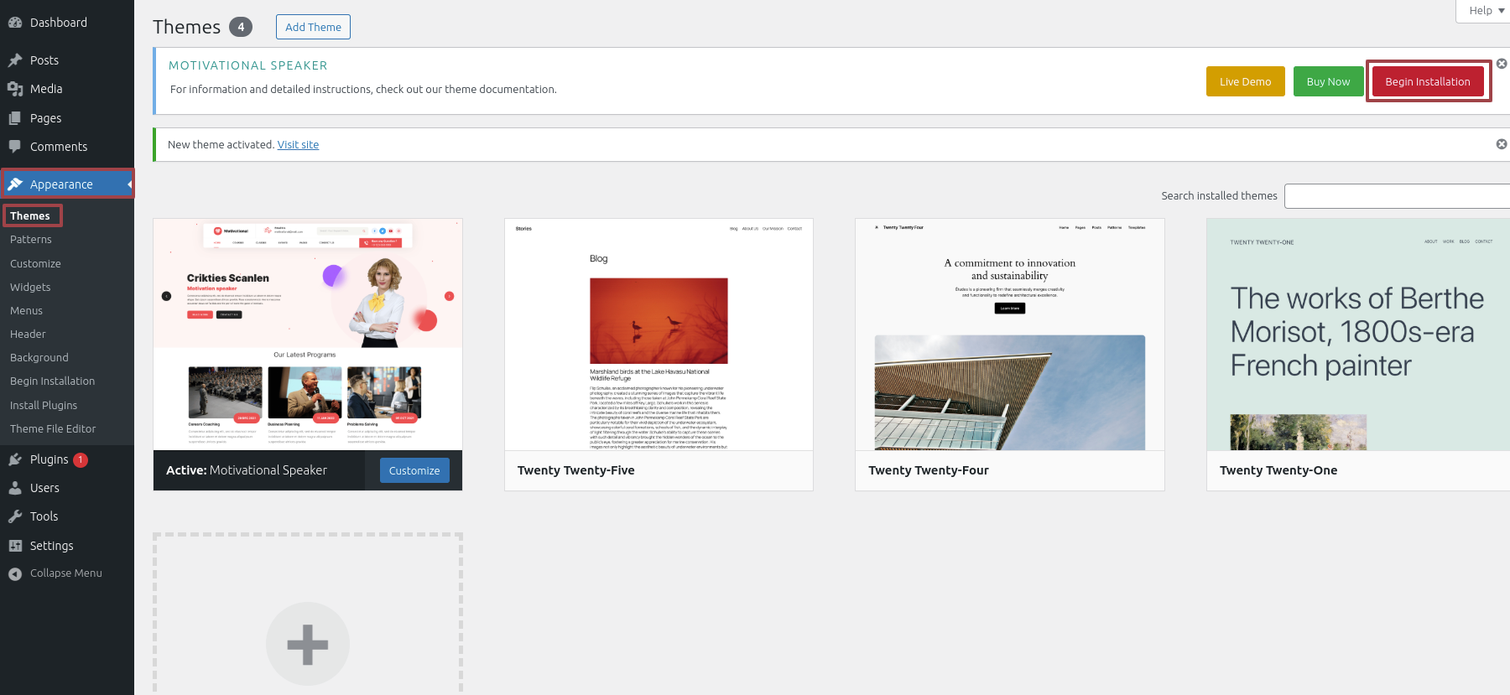This screenshot has height=695, width=1510.
Task: Click the Add Theme button
Action: 313,27
